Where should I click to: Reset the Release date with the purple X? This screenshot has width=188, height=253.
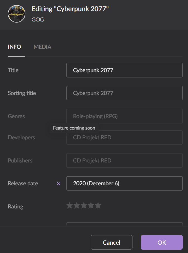pos(59,184)
